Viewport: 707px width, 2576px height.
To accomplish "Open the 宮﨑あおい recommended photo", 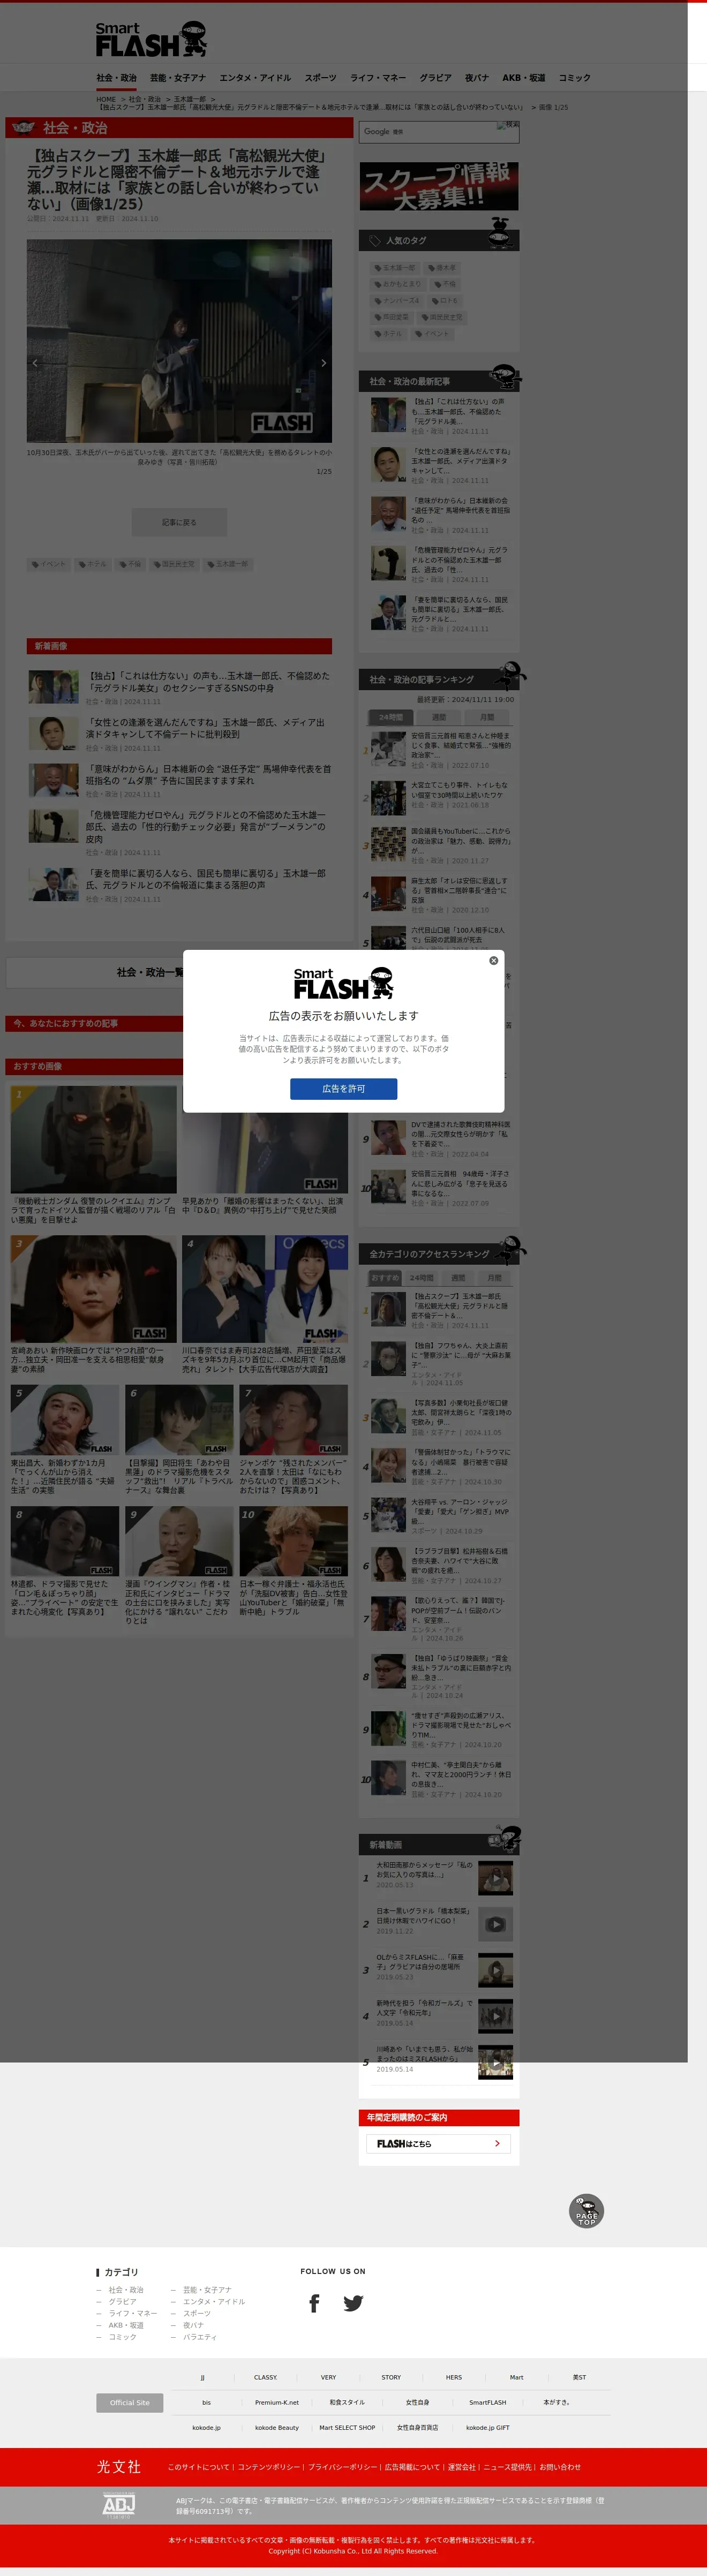I will tap(93, 1288).
